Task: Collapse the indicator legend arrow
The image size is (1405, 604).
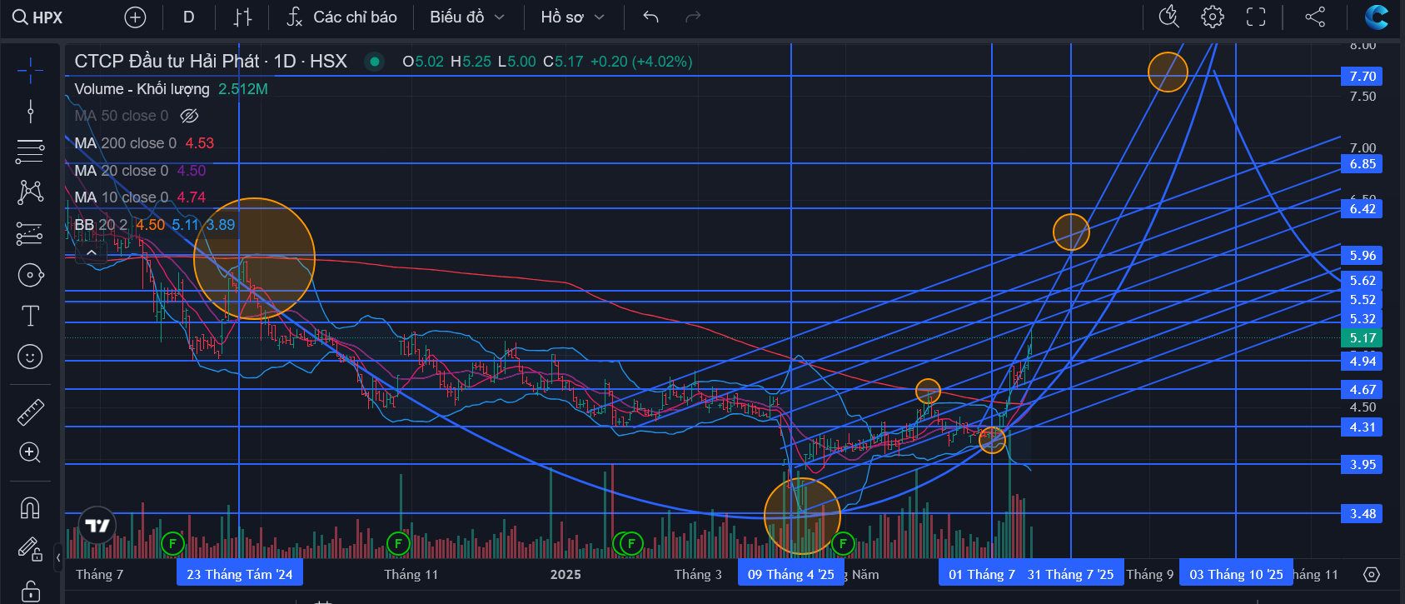Action: [x=92, y=252]
